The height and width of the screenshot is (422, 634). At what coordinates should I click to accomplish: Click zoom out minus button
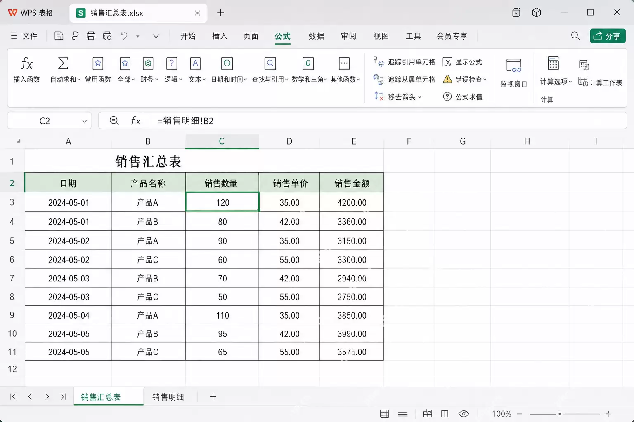point(520,414)
